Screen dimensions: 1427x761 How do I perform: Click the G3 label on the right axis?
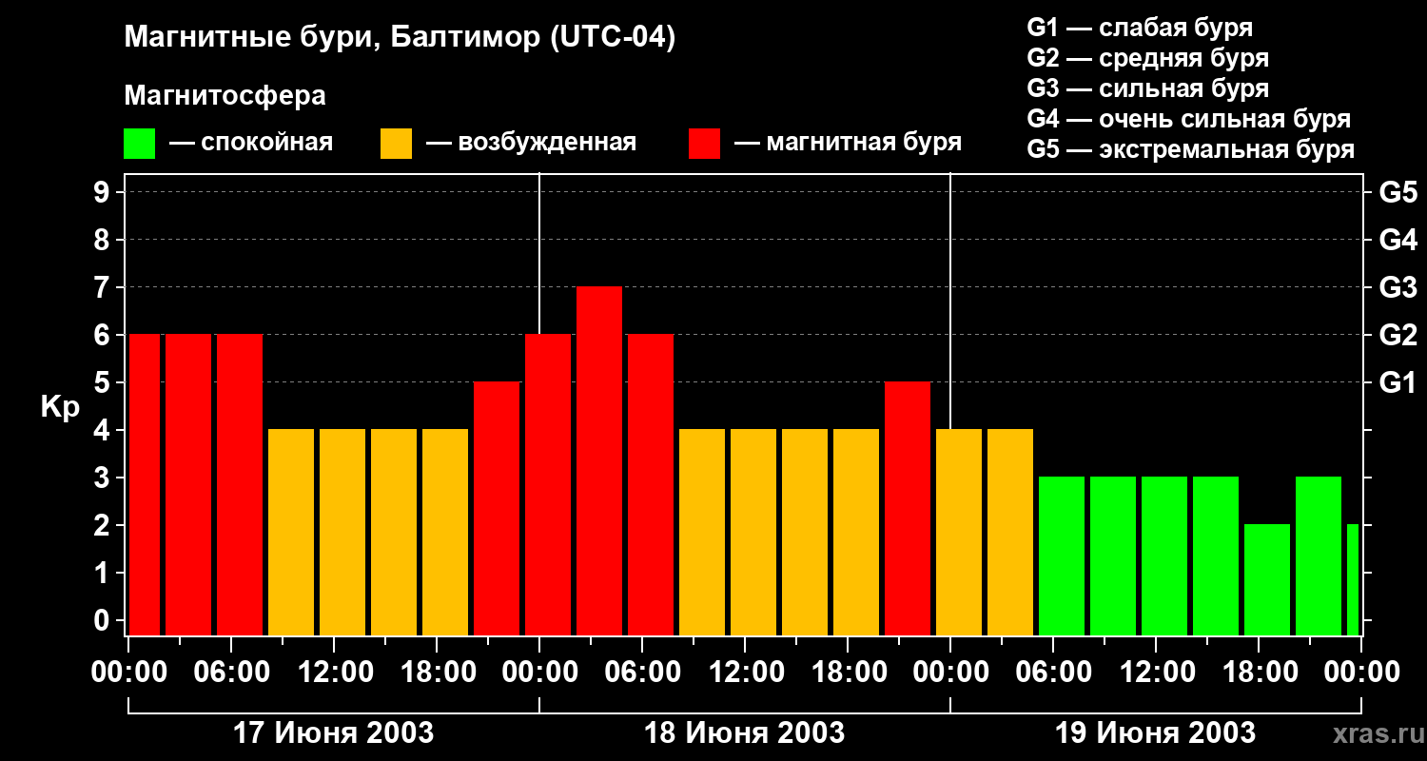(x=1398, y=287)
